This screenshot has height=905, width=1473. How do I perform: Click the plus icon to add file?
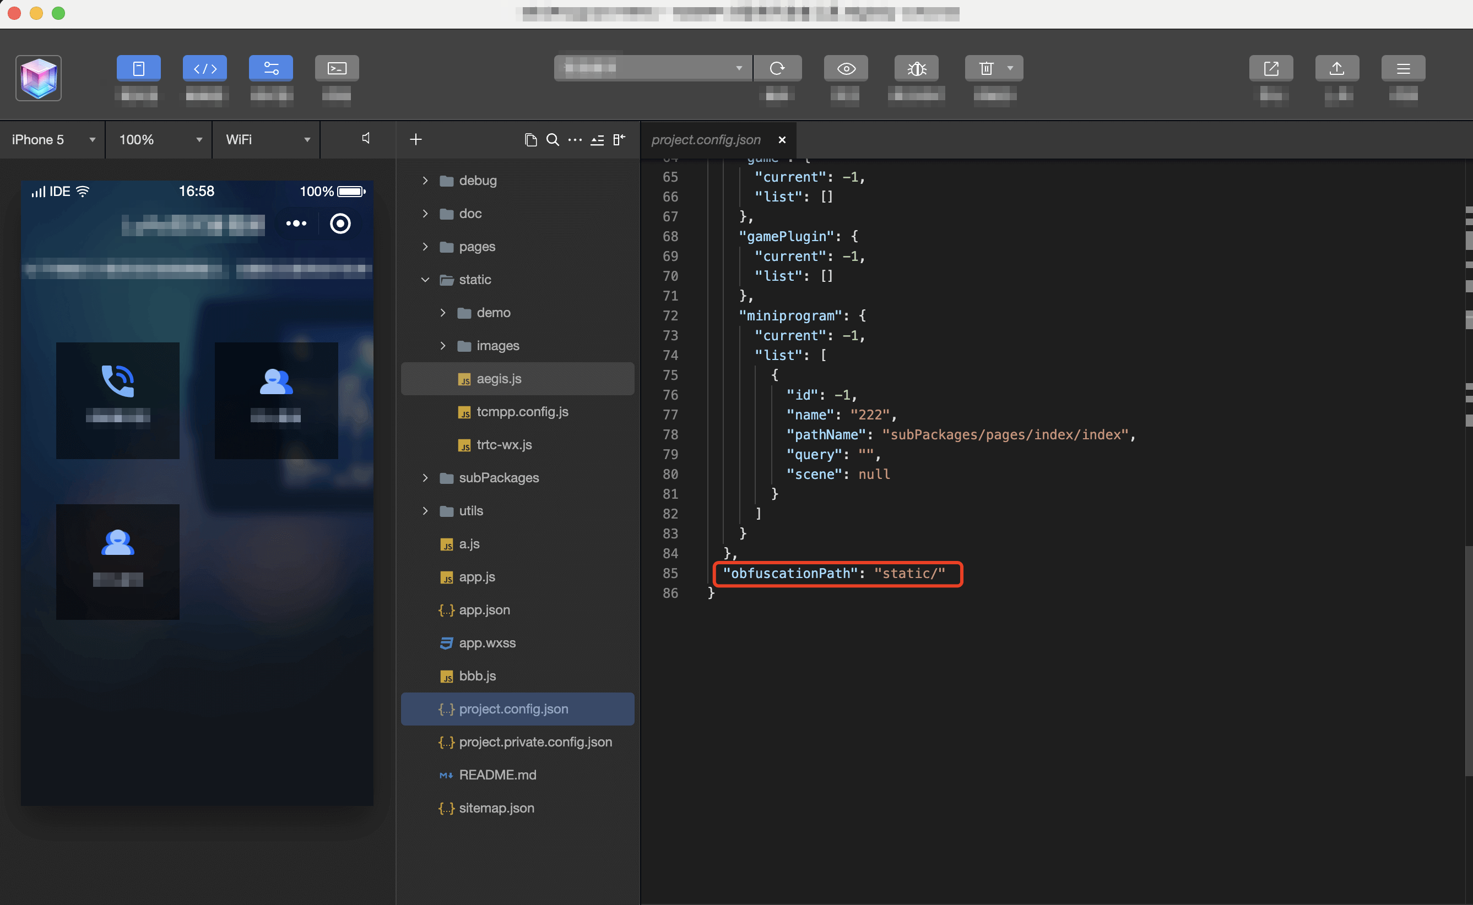[415, 139]
